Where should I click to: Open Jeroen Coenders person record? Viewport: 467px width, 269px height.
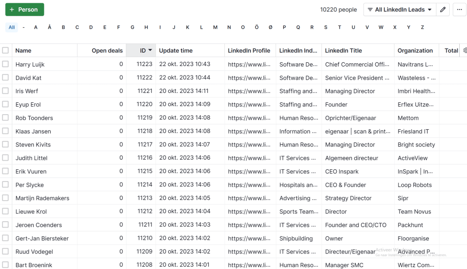tap(39, 225)
